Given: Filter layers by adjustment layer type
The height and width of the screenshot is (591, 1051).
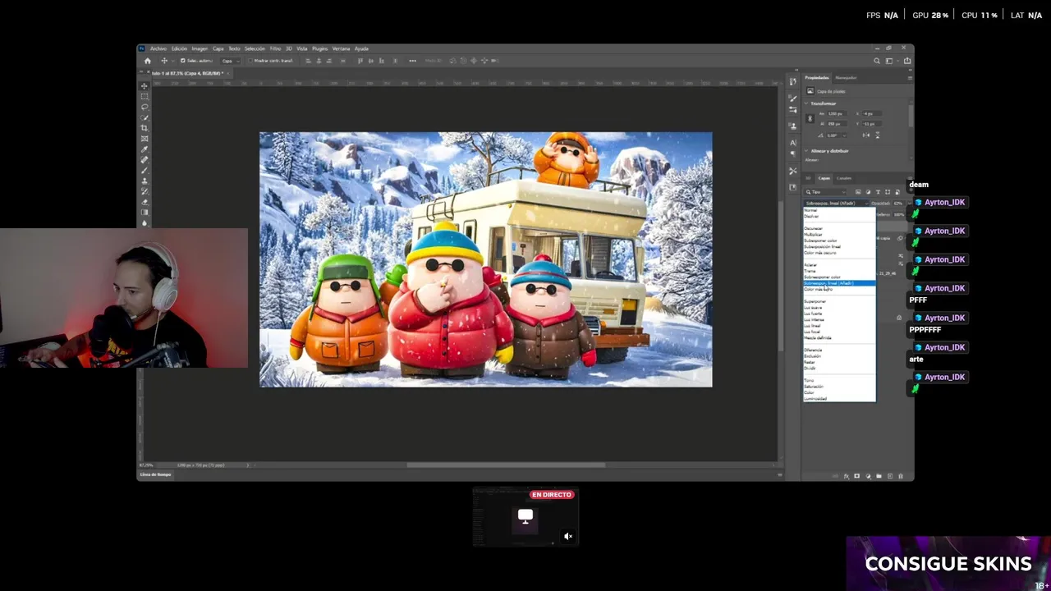Looking at the screenshot, I should (868, 192).
